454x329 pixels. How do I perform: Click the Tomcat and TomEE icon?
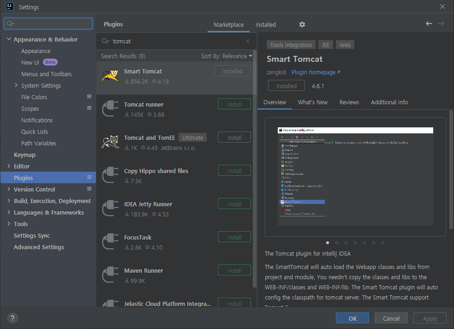110,142
